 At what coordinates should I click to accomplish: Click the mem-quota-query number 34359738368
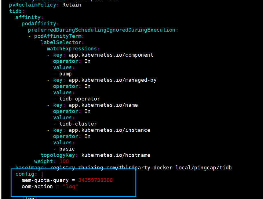click(95, 180)
